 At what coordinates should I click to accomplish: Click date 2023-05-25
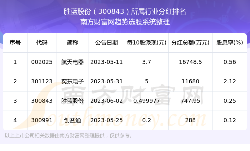point(107,120)
